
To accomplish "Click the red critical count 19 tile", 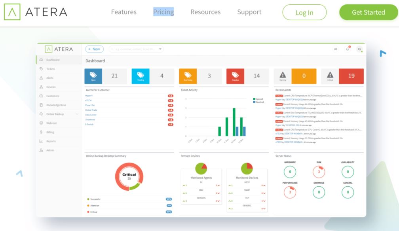I will [x=351, y=76].
